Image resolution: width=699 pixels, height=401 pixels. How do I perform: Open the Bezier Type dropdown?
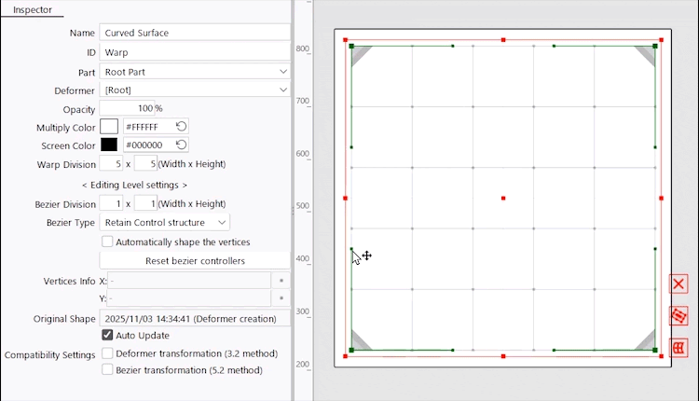tap(166, 223)
